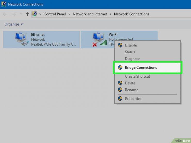Select the Ethernet adapter icon
The width and height of the screenshot is (191, 143).
(x=22, y=39)
